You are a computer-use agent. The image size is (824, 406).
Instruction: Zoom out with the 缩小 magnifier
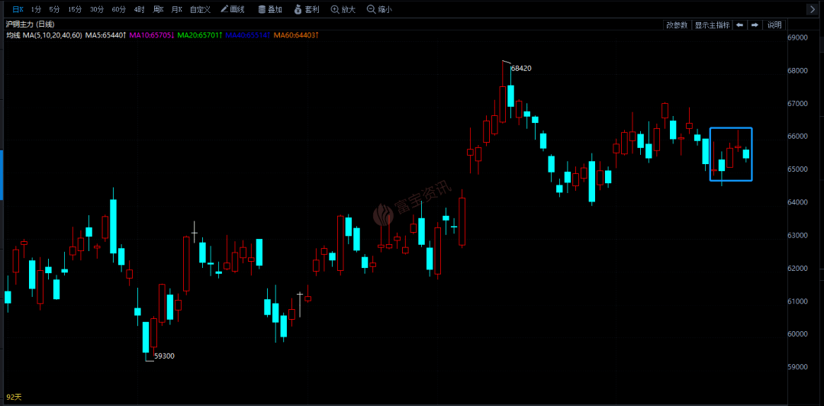click(x=379, y=9)
